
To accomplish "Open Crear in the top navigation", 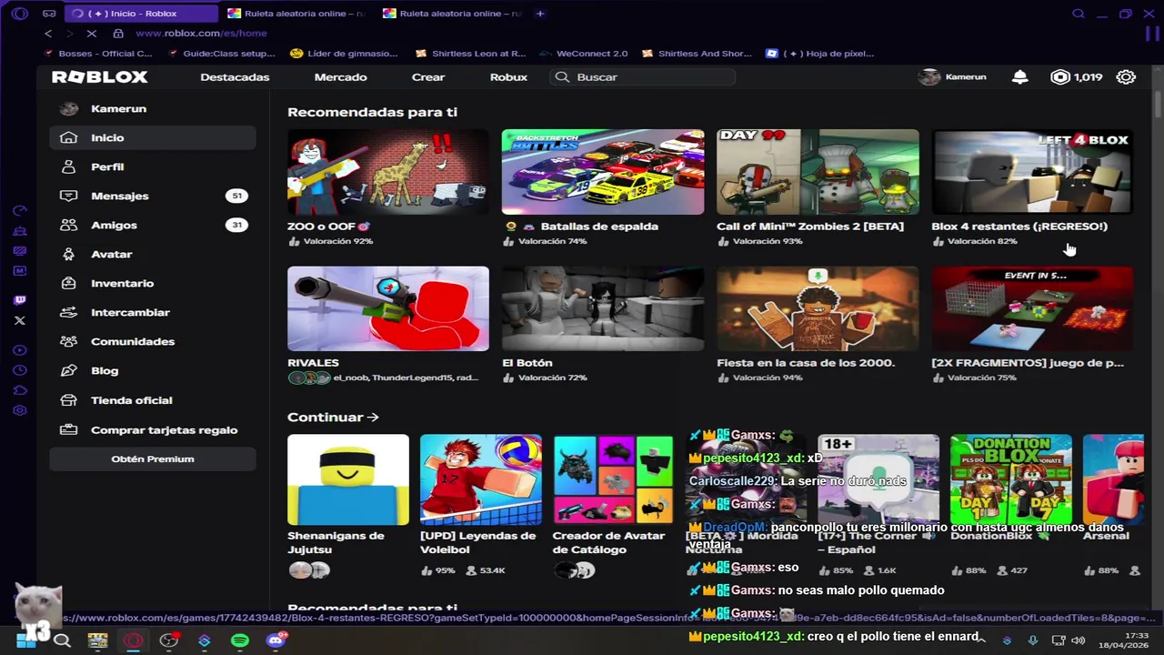I will click(x=428, y=77).
